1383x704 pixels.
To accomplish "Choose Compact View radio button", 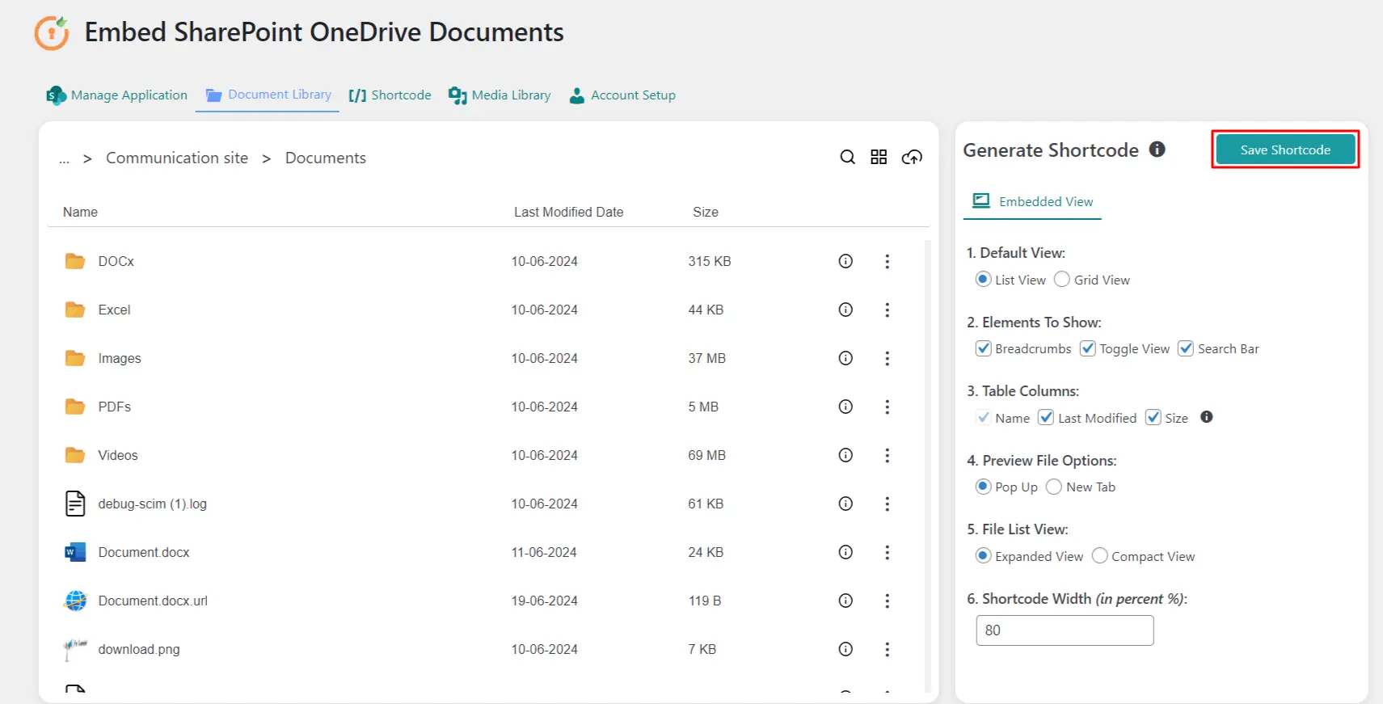I will coord(1099,555).
